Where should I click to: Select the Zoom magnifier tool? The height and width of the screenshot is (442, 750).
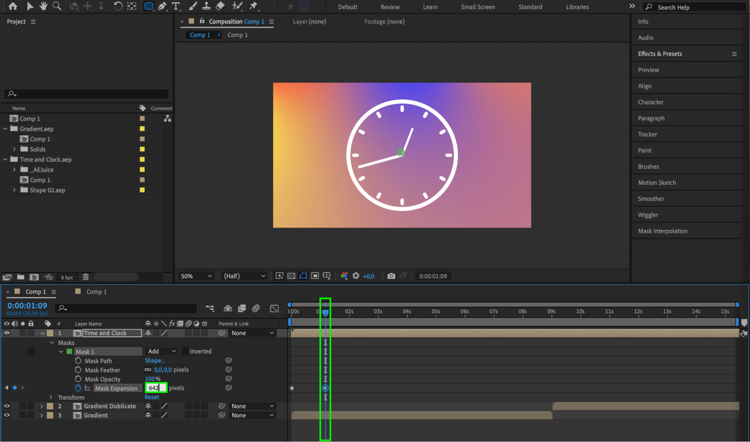tap(57, 6)
